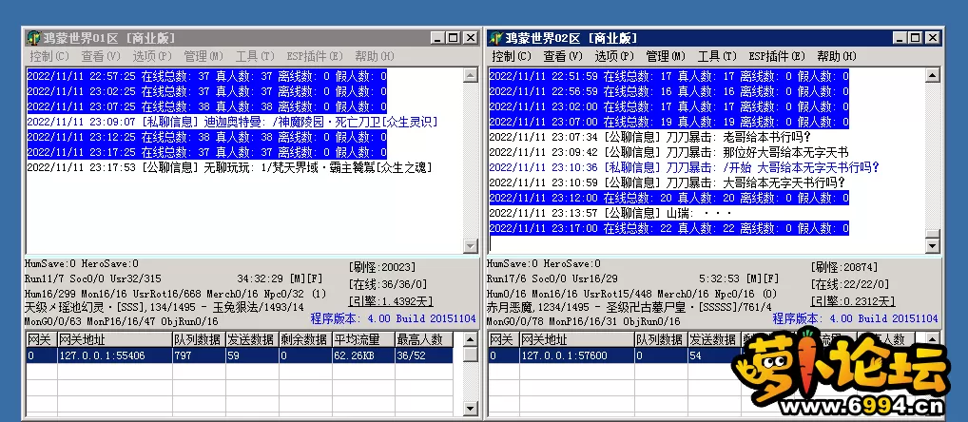
Task: Click 队列数据 column header in 02区 table
Action: (661, 339)
